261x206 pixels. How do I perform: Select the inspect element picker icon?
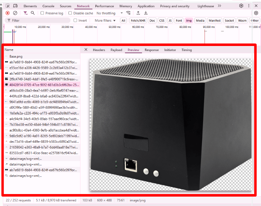[x=8, y=6]
